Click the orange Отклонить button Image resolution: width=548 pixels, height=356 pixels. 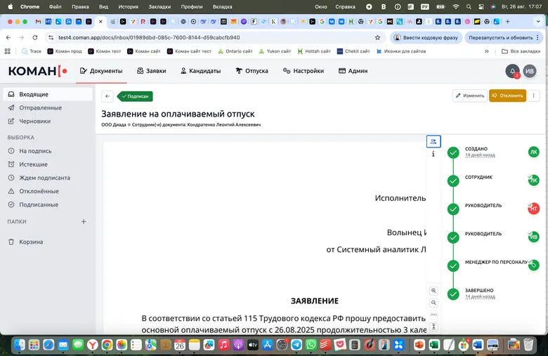[x=507, y=95]
